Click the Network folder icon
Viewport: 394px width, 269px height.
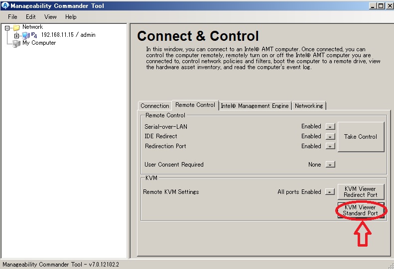(16, 27)
